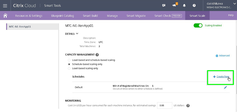The image size is (237, 112).
Task: Select Load-based scaling only option
Action: click(69, 68)
